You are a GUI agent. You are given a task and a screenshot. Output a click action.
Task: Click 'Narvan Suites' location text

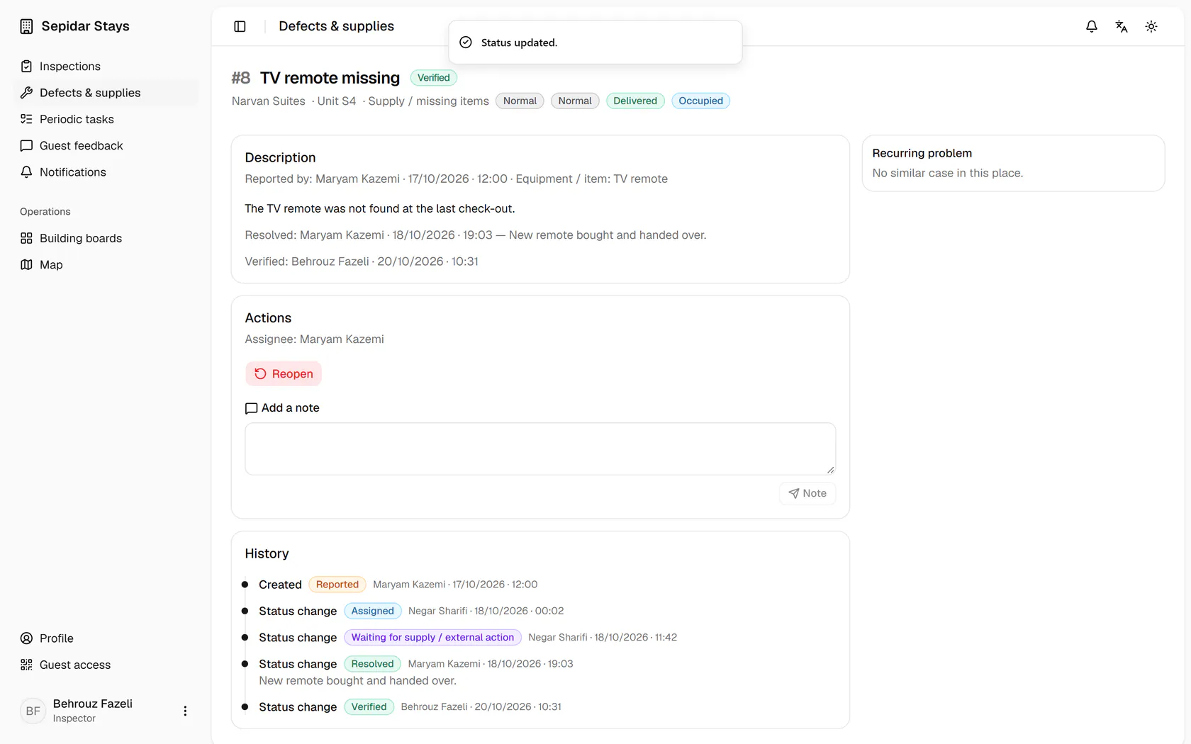268,101
